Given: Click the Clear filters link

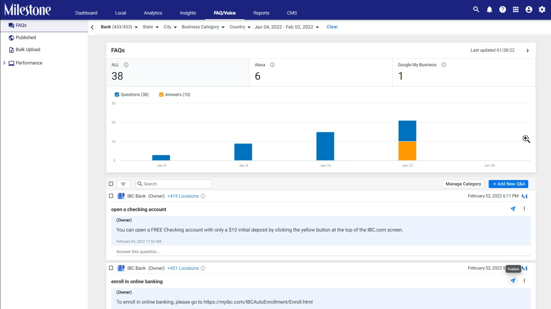Looking at the screenshot, I should (x=332, y=27).
